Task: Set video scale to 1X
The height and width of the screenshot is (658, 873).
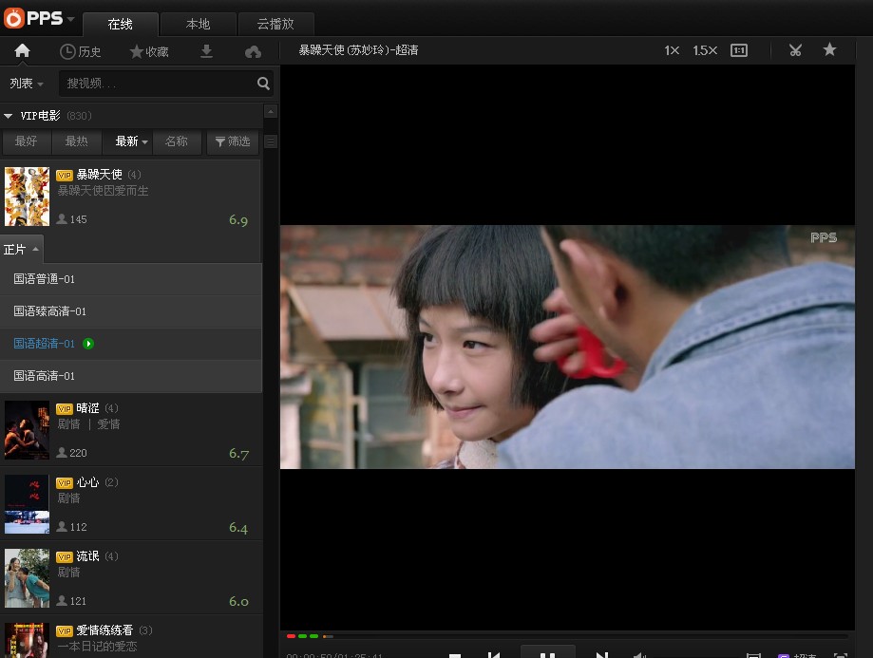Action: tap(672, 50)
